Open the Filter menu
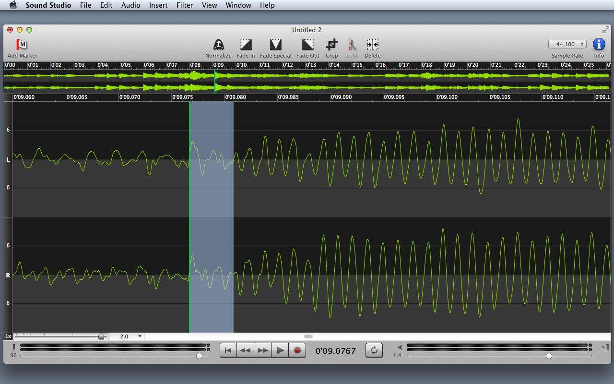Screen dimensions: 614x384 [x=185, y=5]
